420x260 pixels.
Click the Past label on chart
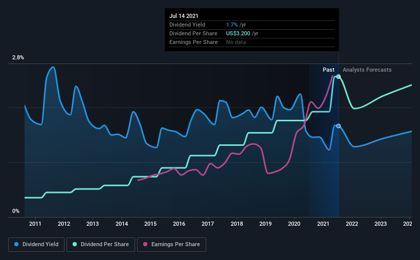tap(328, 70)
